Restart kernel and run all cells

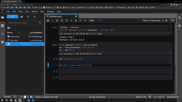coord(85,20)
